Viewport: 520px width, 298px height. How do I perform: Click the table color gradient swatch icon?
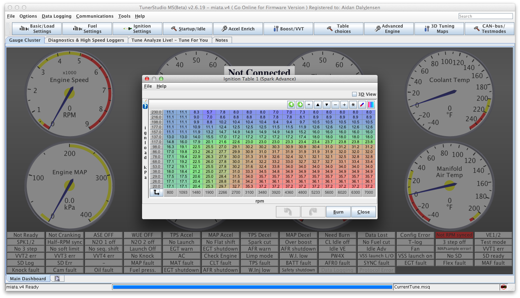pyautogui.click(x=371, y=105)
